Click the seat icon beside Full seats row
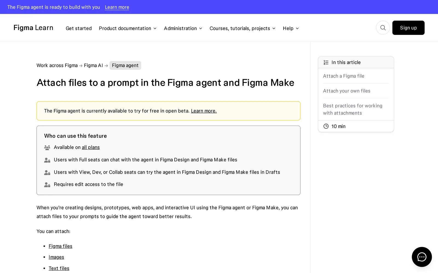Screen dimensions: 438x273 (47, 160)
